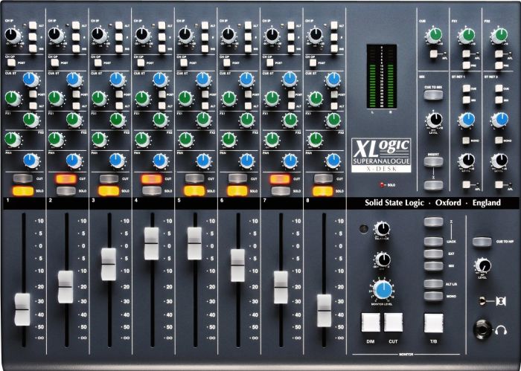Image resolution: width=521 pixels, height=371 pixels.
Task: Click the DIM level black knob
Action: (383, 259)
